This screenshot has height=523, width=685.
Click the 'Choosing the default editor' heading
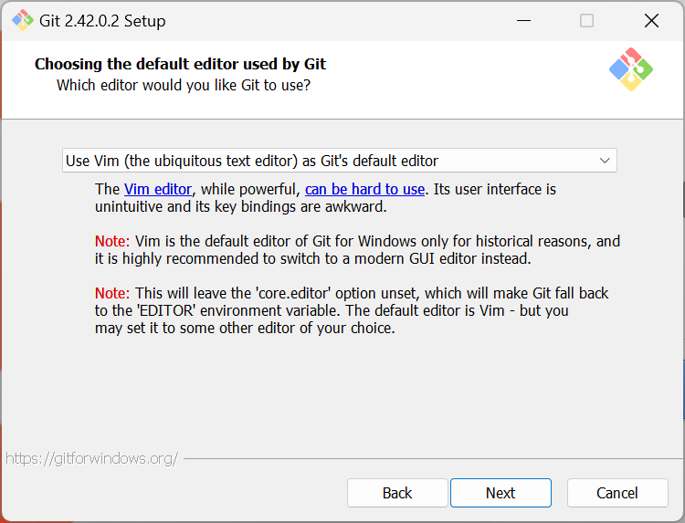[180, 64]
